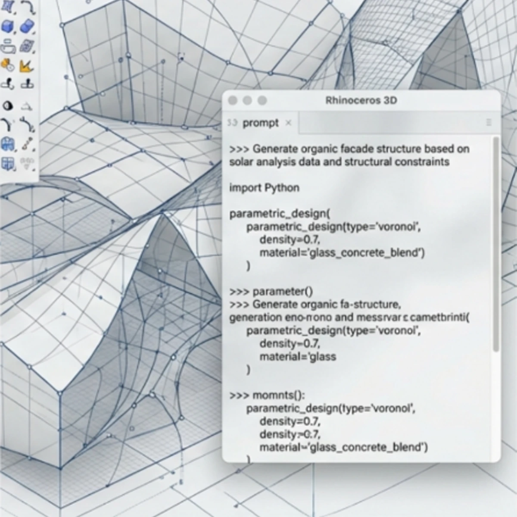
Task: Select the stamp icon with hooked tail
Action: 8,84
